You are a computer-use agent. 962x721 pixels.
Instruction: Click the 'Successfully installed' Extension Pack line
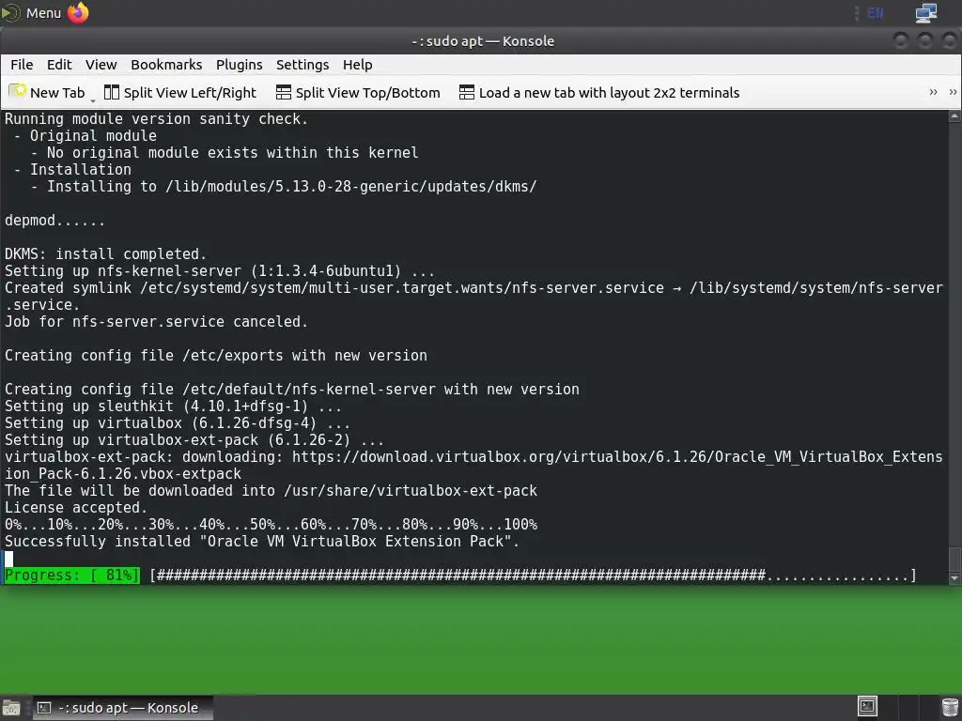click(262, 542)
